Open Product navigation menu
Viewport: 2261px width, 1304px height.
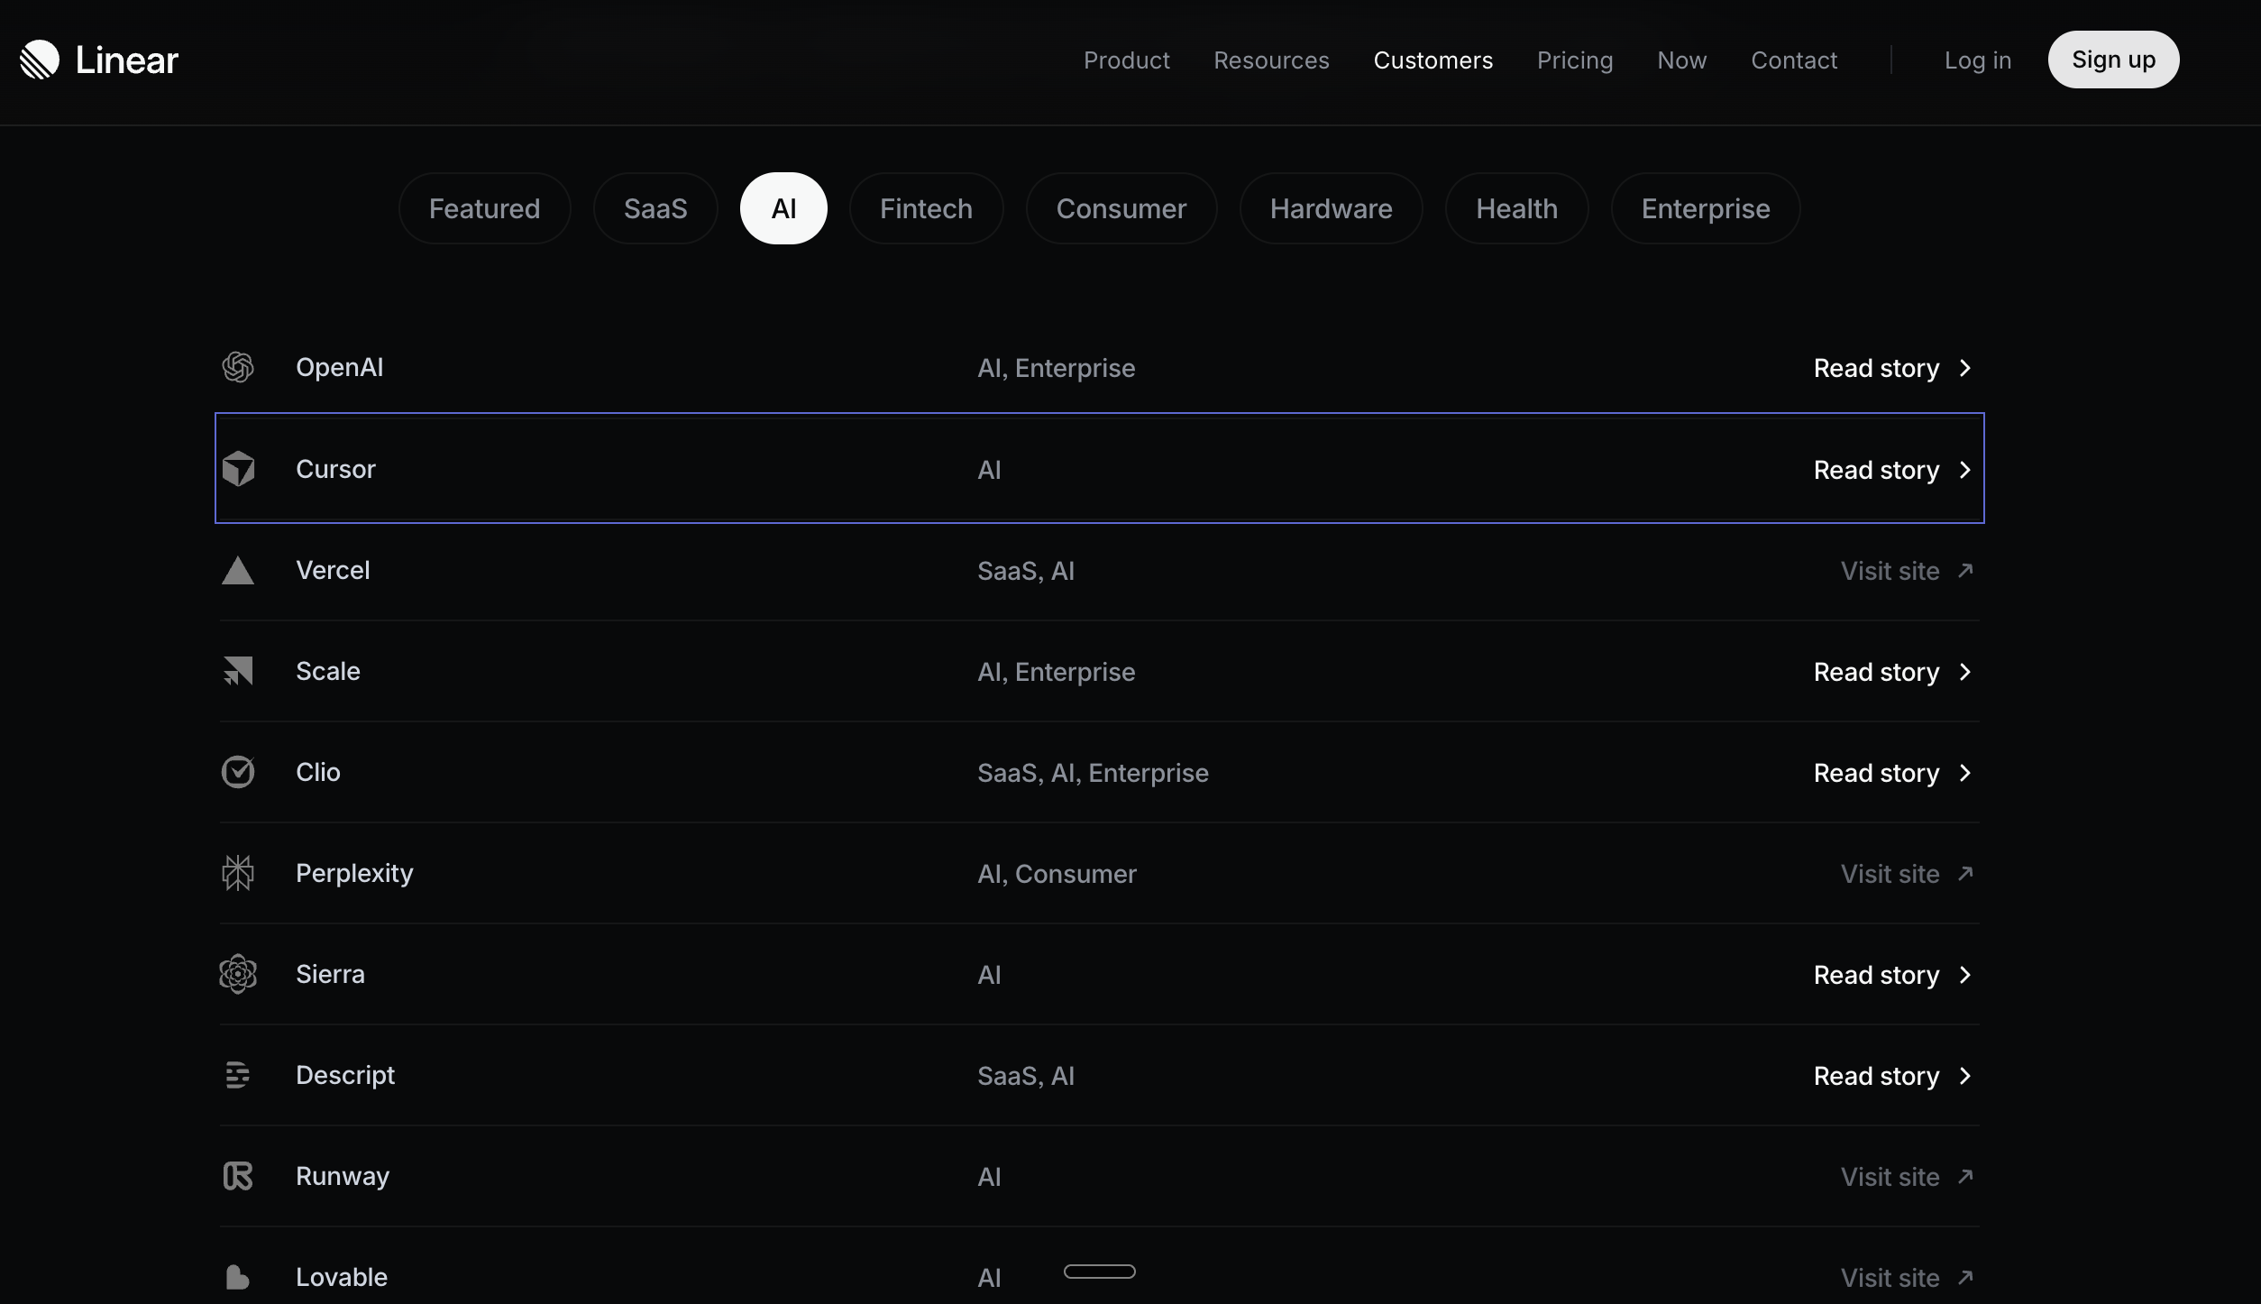click(x=1126, y=60)
